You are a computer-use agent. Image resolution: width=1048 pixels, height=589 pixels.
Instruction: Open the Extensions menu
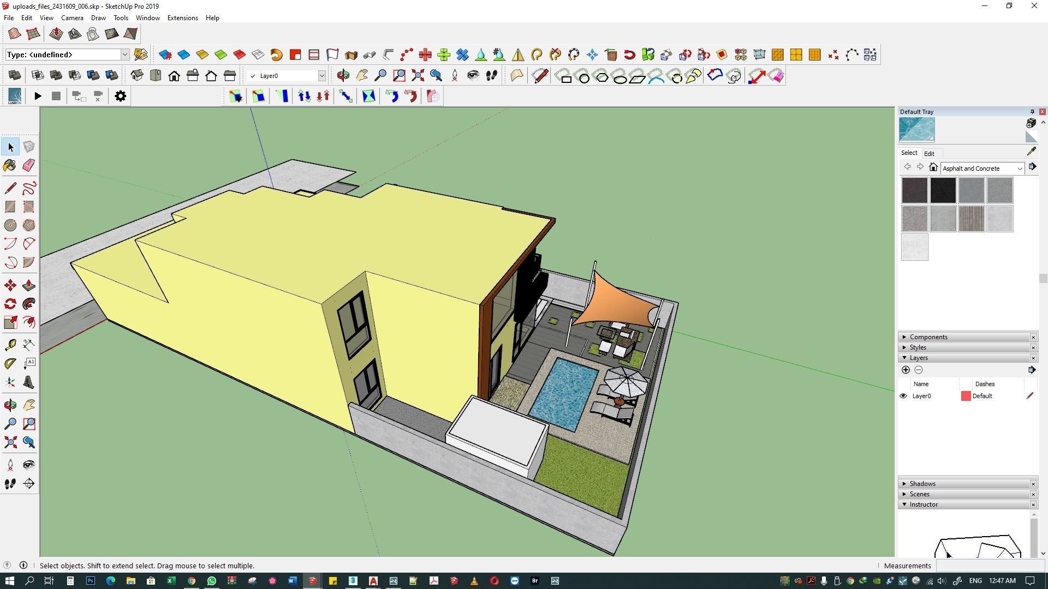click(x=182, y=18)
